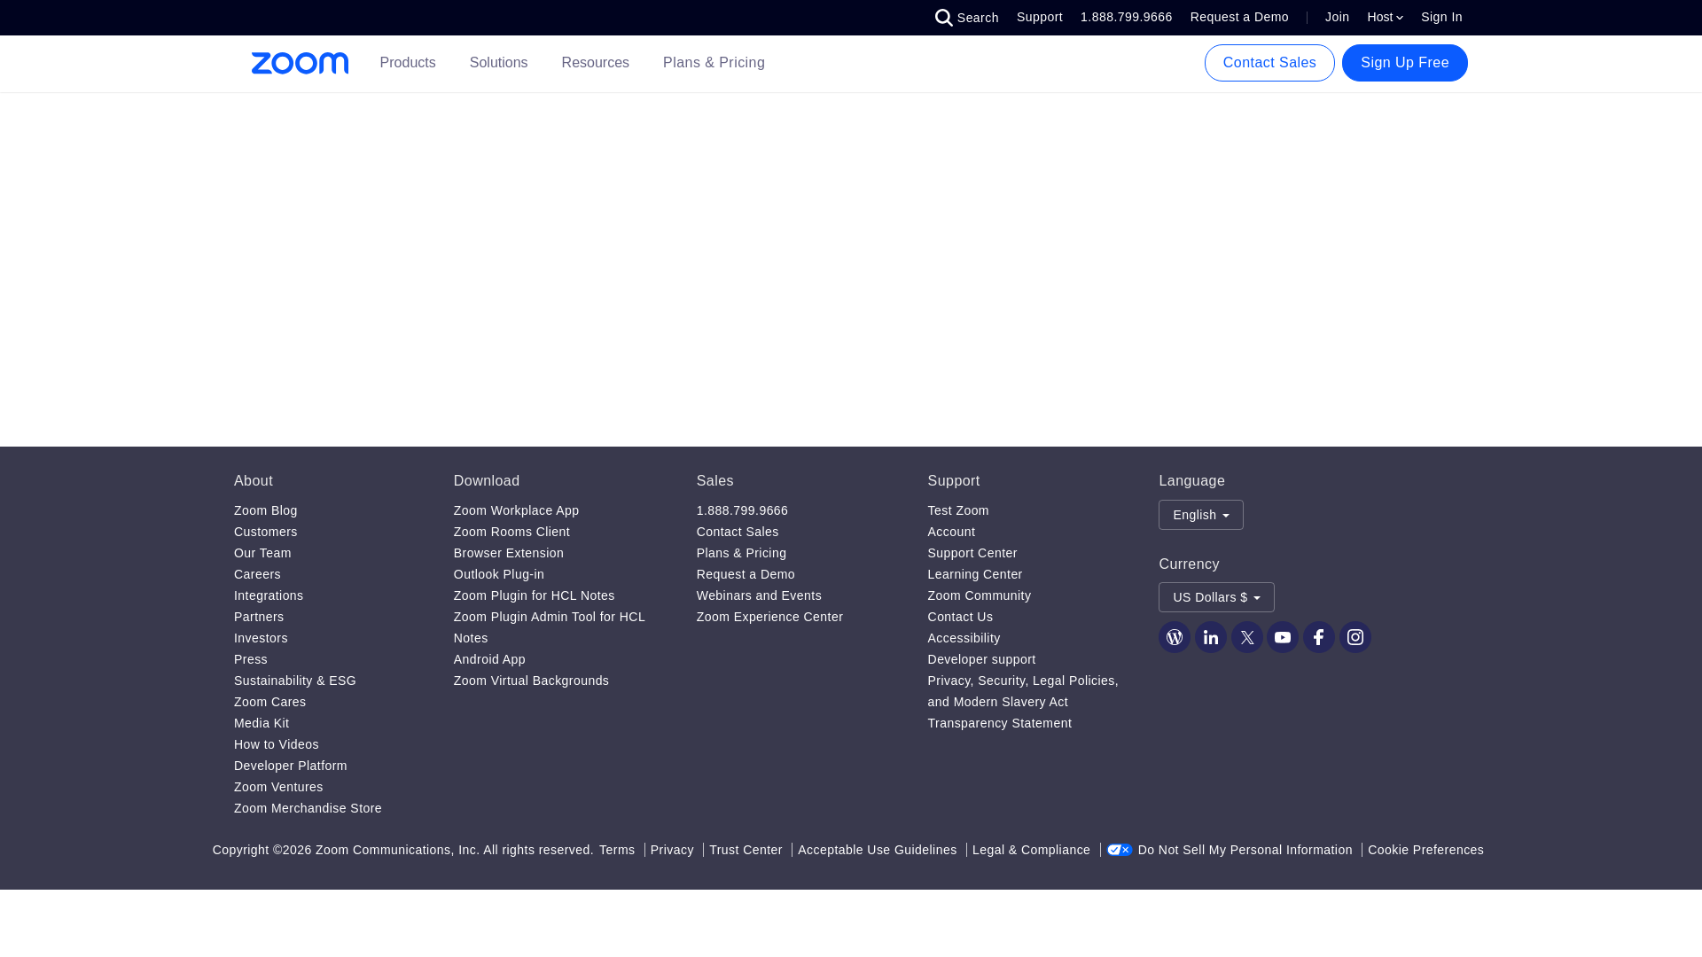The image size is (1702, 957).
Task: Click the Zoom logo in header
Action: point(300,63)
